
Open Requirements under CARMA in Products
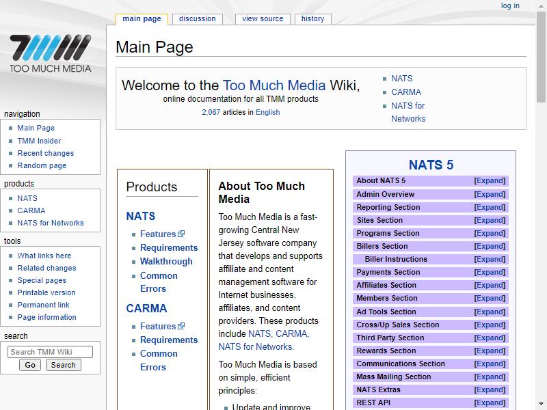169,340
